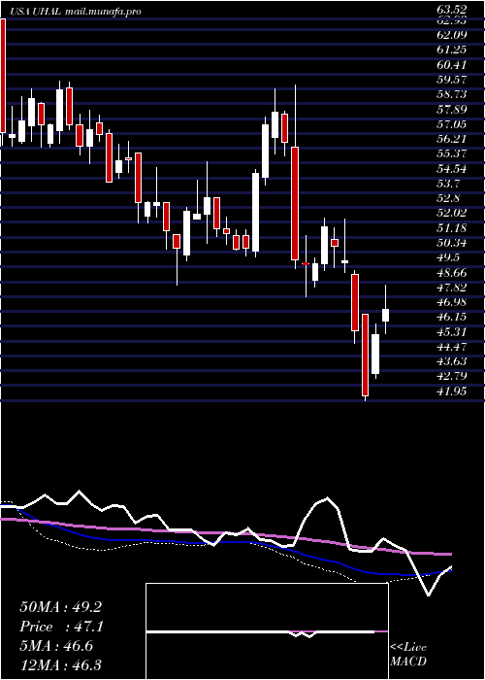Image resolution: width=485 pixels, height=680 pixels.
Task: Select the 59.57 price axis label
Action: pos(452,80)
